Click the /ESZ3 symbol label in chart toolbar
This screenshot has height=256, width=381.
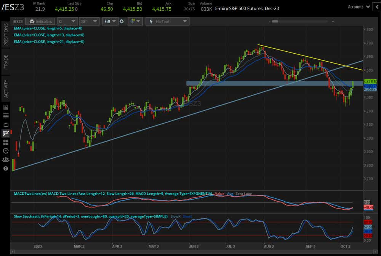[x=18, y=22]
